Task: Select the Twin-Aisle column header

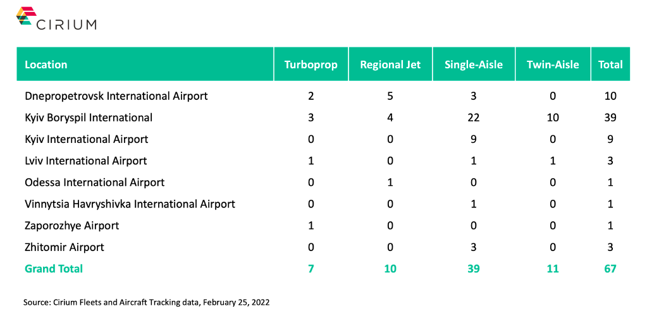Action: 553,64
